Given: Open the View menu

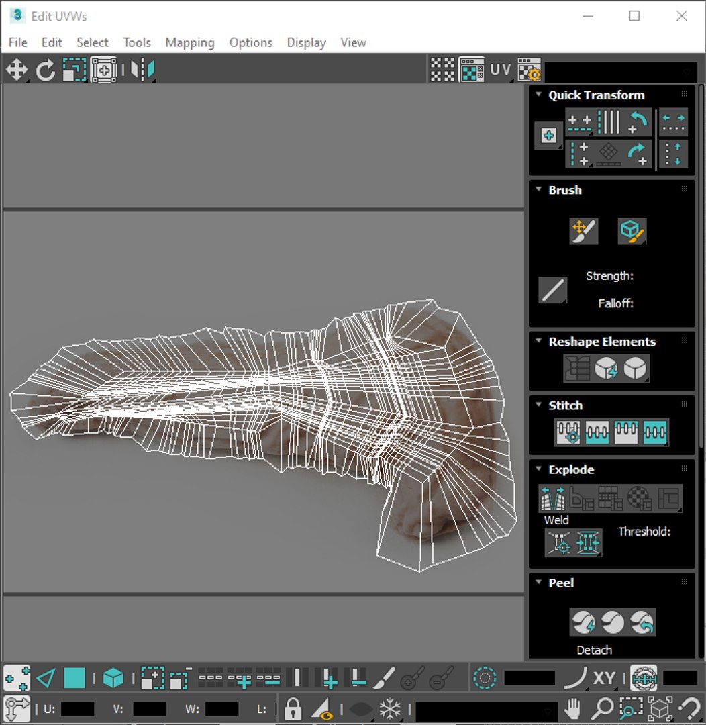Looking at the screenshot, I should click(x=354, y=42).
